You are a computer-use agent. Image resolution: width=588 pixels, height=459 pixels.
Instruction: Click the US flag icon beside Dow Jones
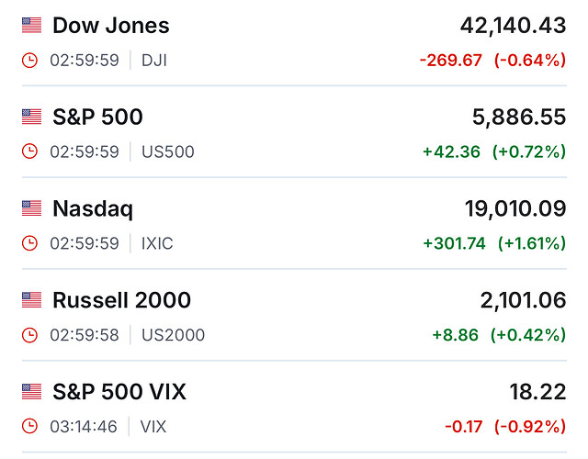tap(32, 26)
